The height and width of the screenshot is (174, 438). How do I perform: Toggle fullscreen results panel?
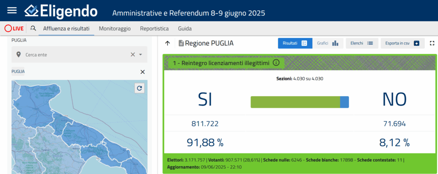point(432,43)
